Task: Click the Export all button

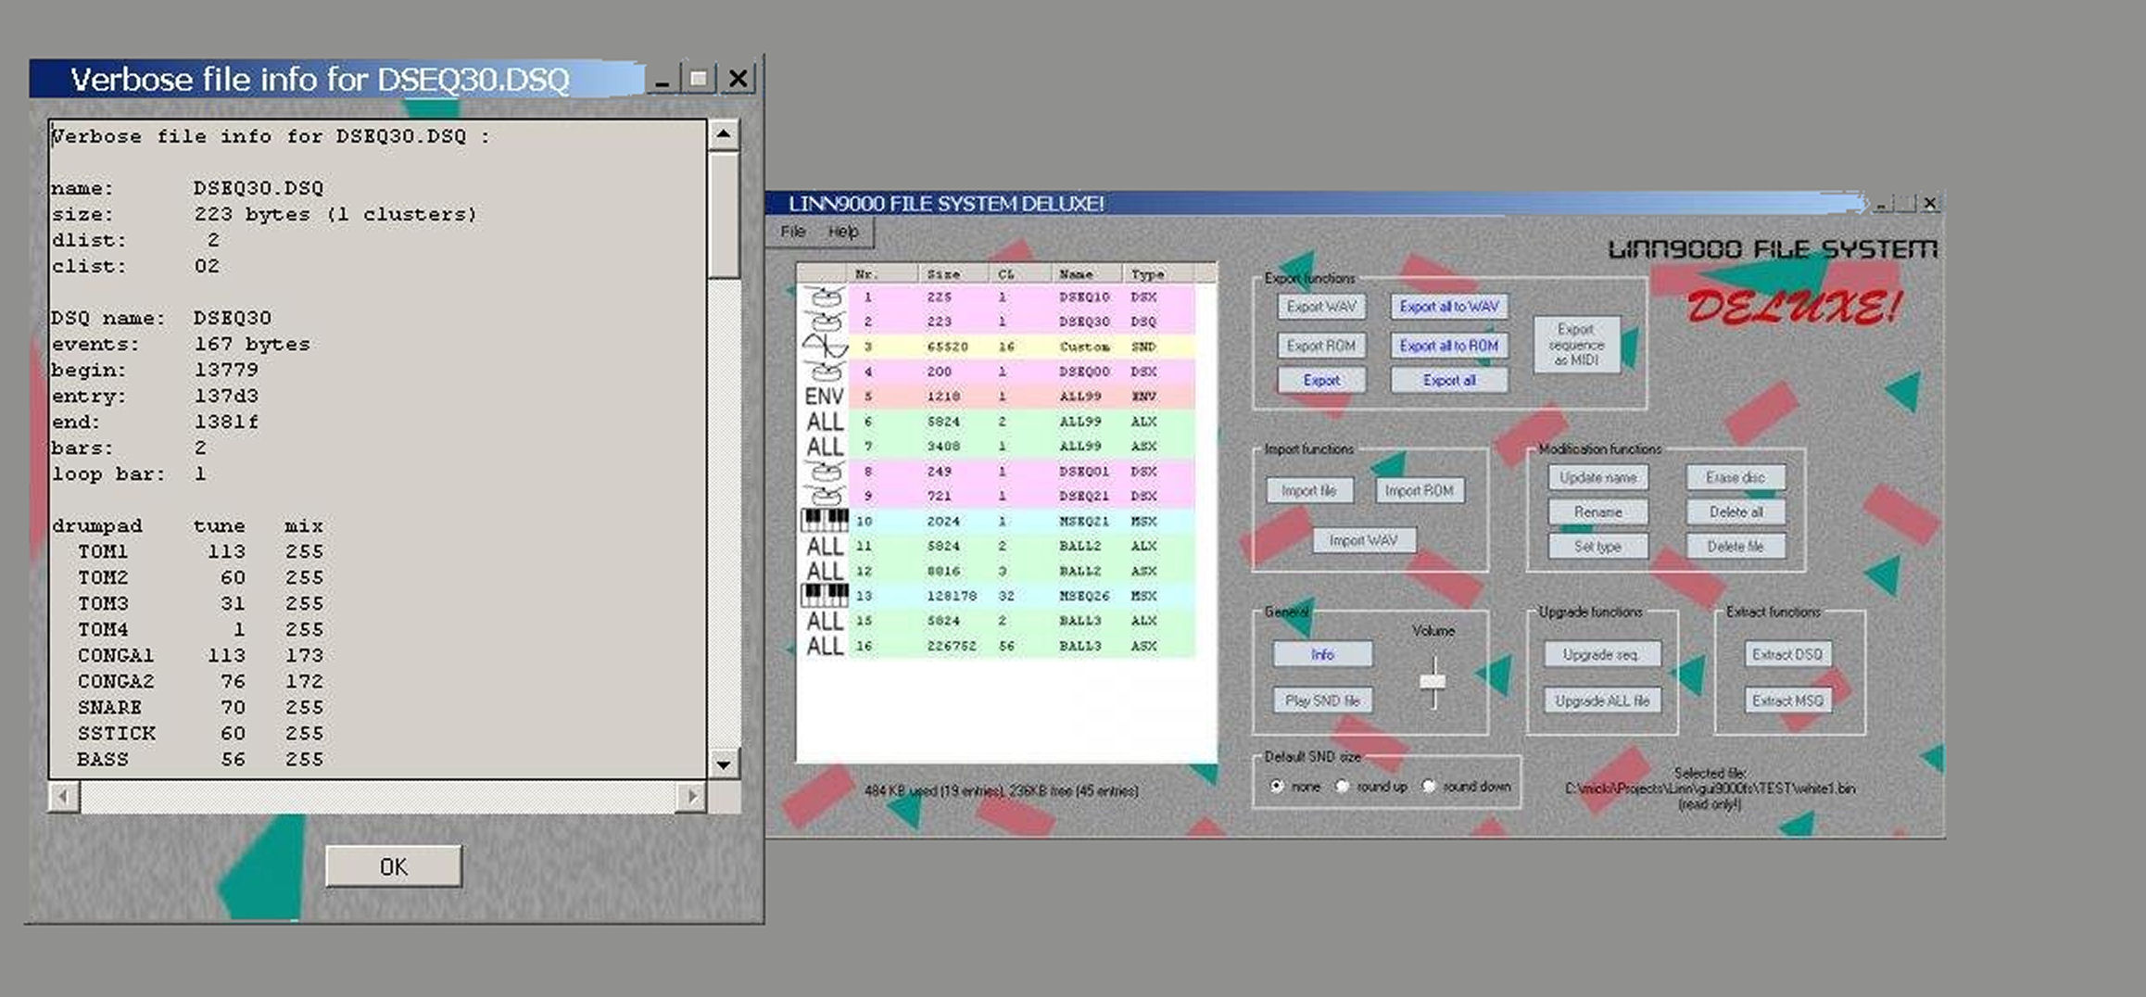Action: (x=1448, y=380)
